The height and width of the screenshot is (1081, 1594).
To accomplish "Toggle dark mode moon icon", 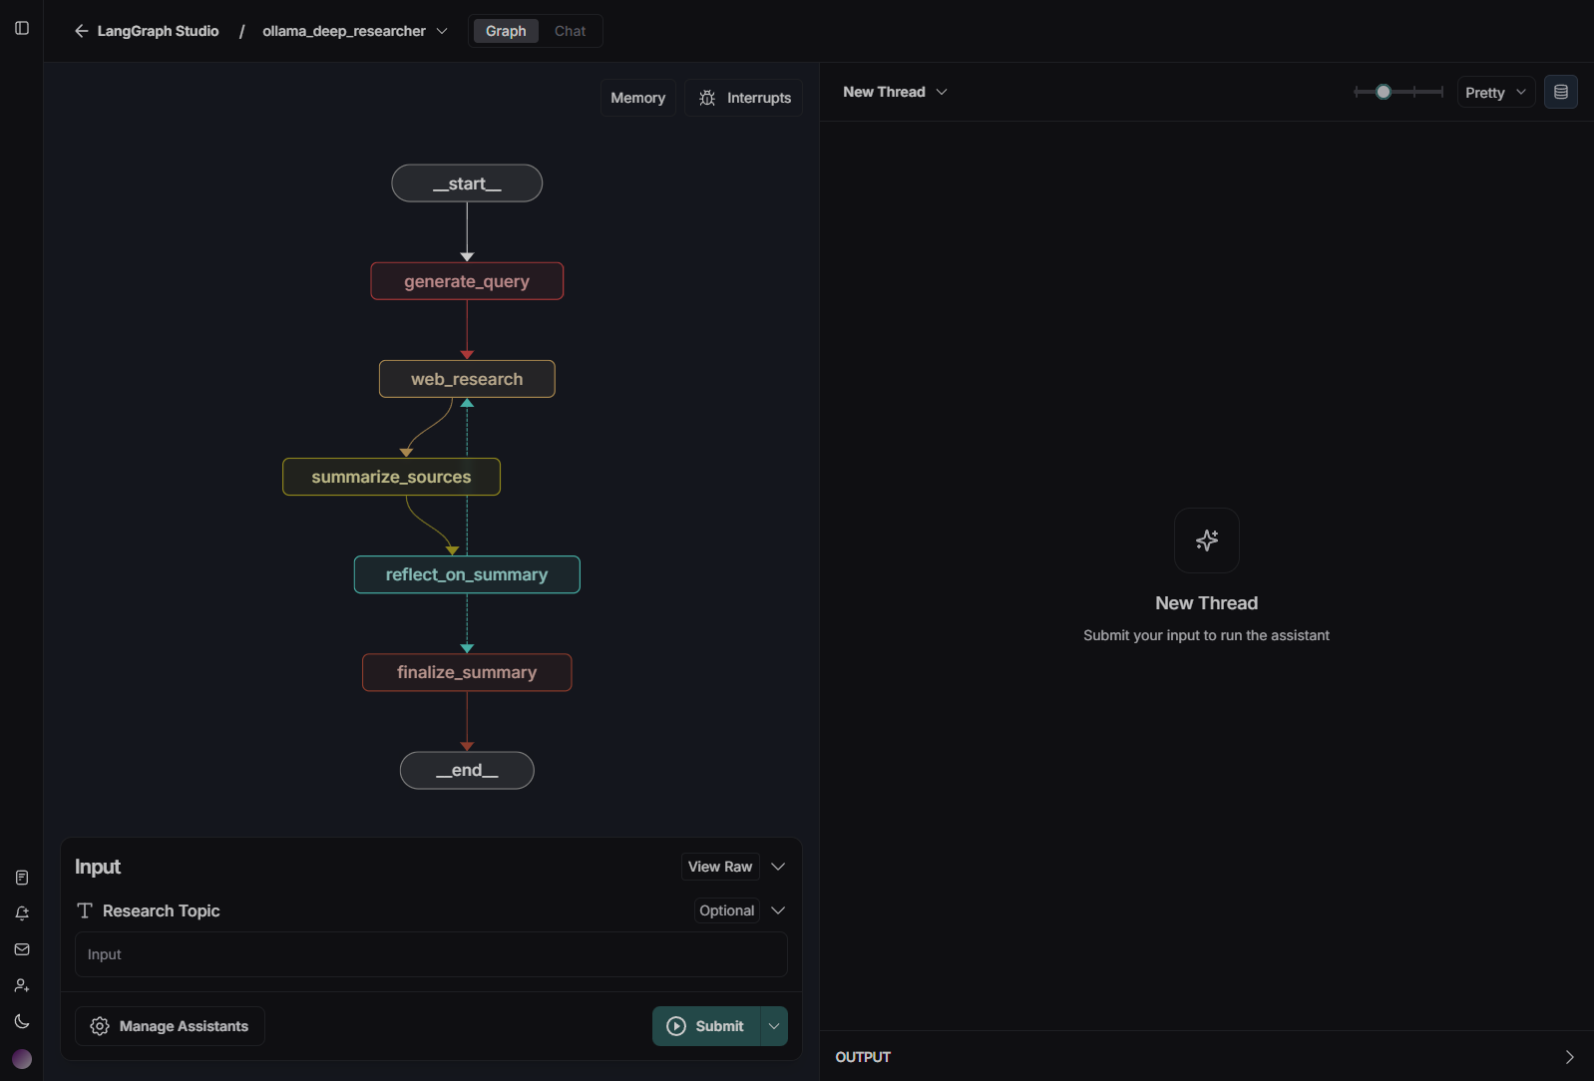I will coord(22,1021).
